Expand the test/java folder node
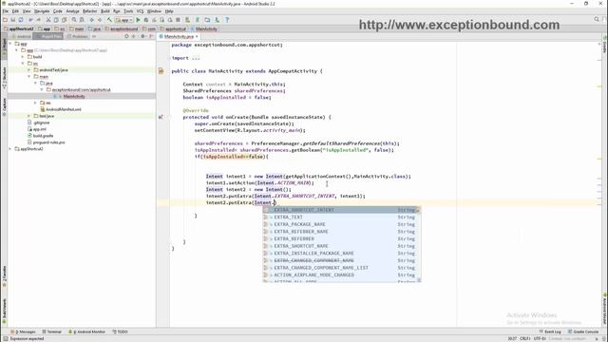The height and width of the screenshot is (342, 608). [29, 116]
